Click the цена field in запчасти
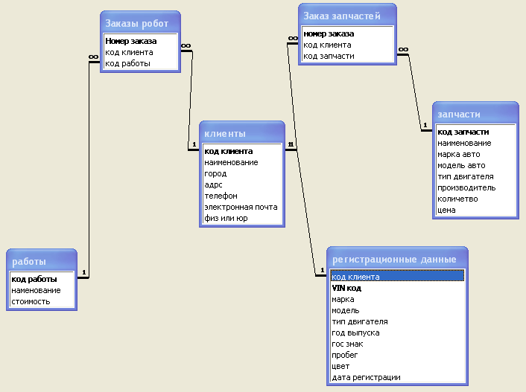The image size is (526, 392). (475, 210)
